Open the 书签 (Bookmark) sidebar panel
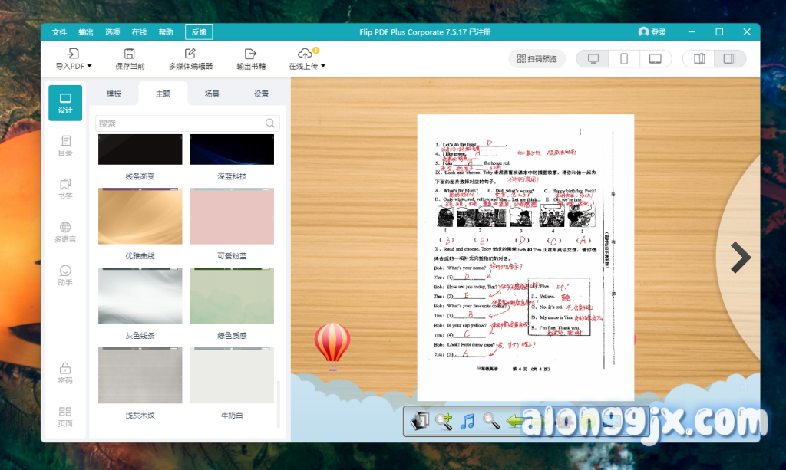Image resolution: width=786 pixels, height=470 pixels. [65, 189]
